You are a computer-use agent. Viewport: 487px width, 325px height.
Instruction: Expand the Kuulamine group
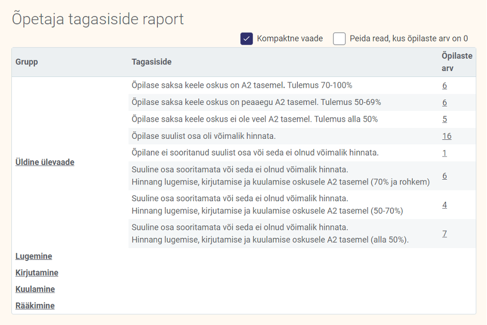(x=35, y=289)
